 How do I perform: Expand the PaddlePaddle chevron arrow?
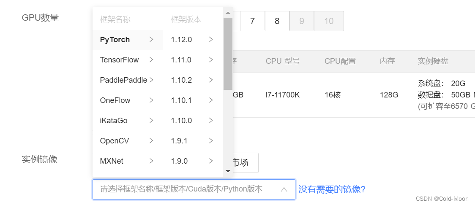(x=151, y=80)
